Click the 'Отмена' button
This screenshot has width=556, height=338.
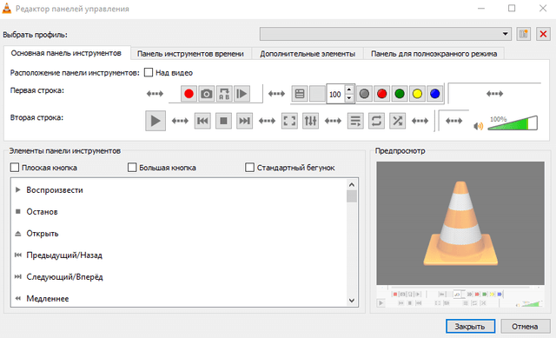(x=525, y=327)
